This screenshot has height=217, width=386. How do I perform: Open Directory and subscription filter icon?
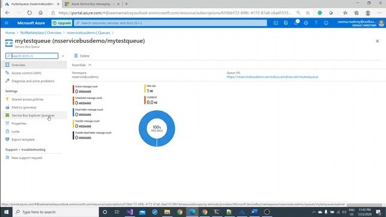(x=286, y=23)
